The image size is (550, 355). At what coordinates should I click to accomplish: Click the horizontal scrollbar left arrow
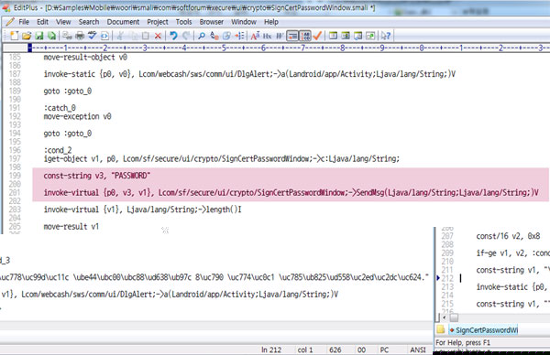tap(445, 317)
